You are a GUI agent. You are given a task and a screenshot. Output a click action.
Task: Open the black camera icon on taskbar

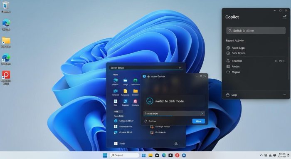[170, 155]
